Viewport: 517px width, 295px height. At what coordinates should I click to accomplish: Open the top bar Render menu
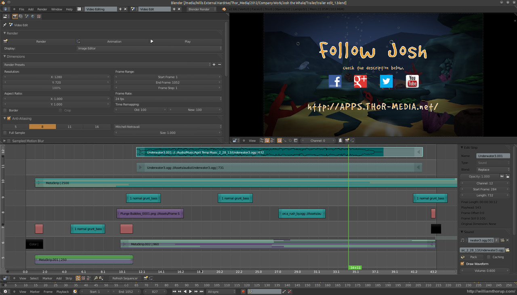(42, 9)
